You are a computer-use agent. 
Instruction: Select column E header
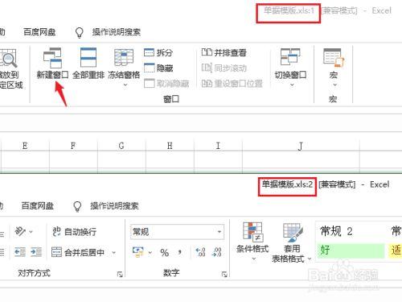(x=25, y=146)
